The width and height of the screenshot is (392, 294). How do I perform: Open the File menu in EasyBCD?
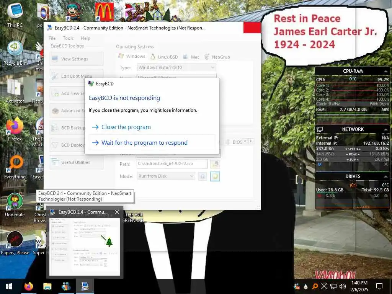[x=52, y=38]
